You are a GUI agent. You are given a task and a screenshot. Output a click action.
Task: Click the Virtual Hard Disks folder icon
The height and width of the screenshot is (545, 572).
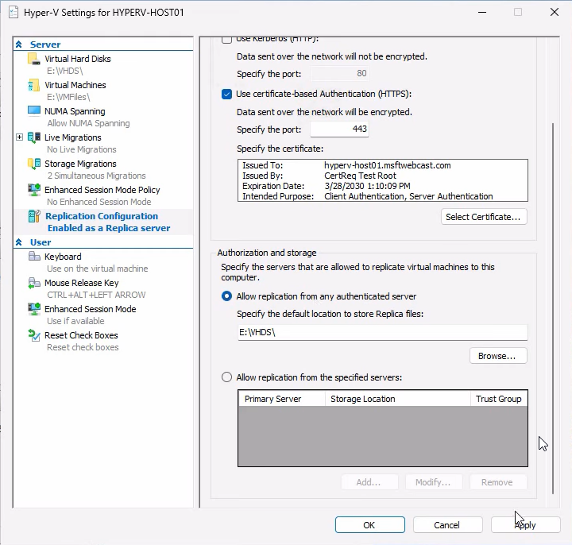click(x=34, y=59)
